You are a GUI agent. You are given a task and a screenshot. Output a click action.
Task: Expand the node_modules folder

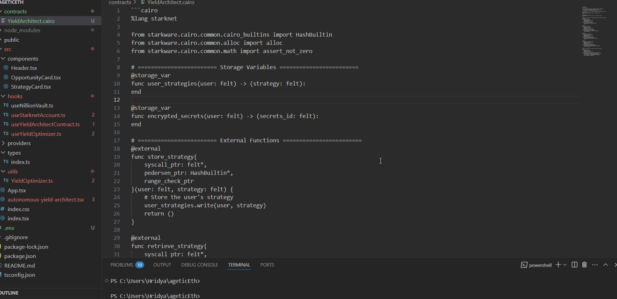point(22,30)
